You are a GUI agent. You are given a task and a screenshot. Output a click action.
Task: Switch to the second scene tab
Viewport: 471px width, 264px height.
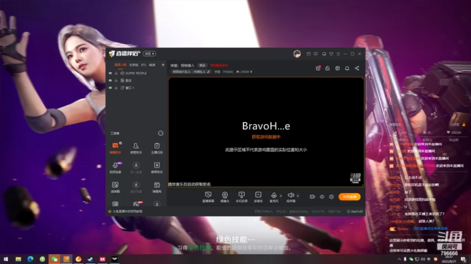tap(134, 65)
